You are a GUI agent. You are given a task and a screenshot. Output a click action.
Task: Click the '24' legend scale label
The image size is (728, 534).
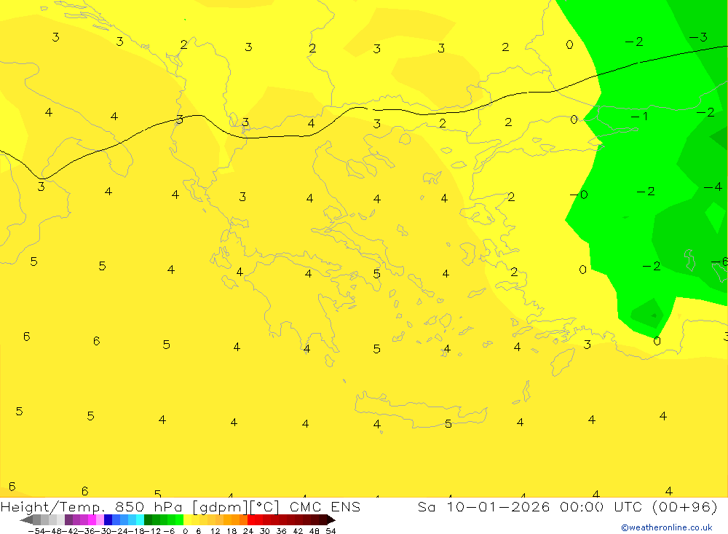248,531
